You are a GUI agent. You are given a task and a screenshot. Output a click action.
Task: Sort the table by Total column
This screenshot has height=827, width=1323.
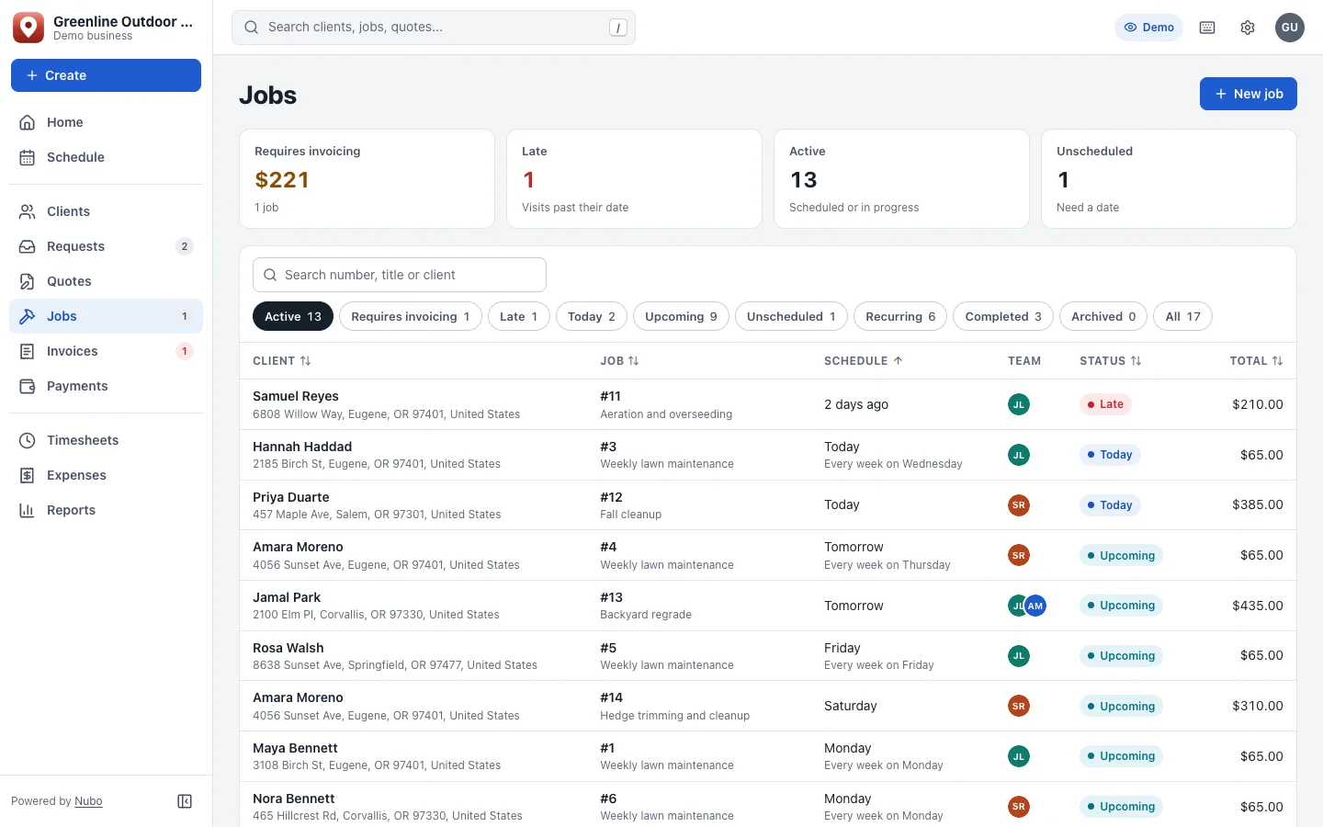[1256, 361]
